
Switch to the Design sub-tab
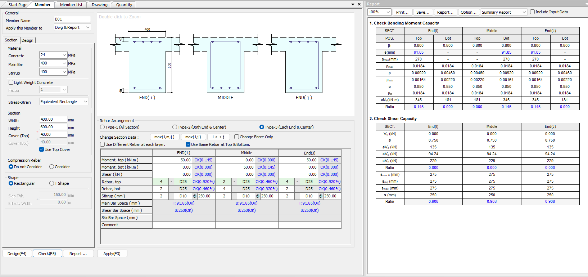coord(27,40)
